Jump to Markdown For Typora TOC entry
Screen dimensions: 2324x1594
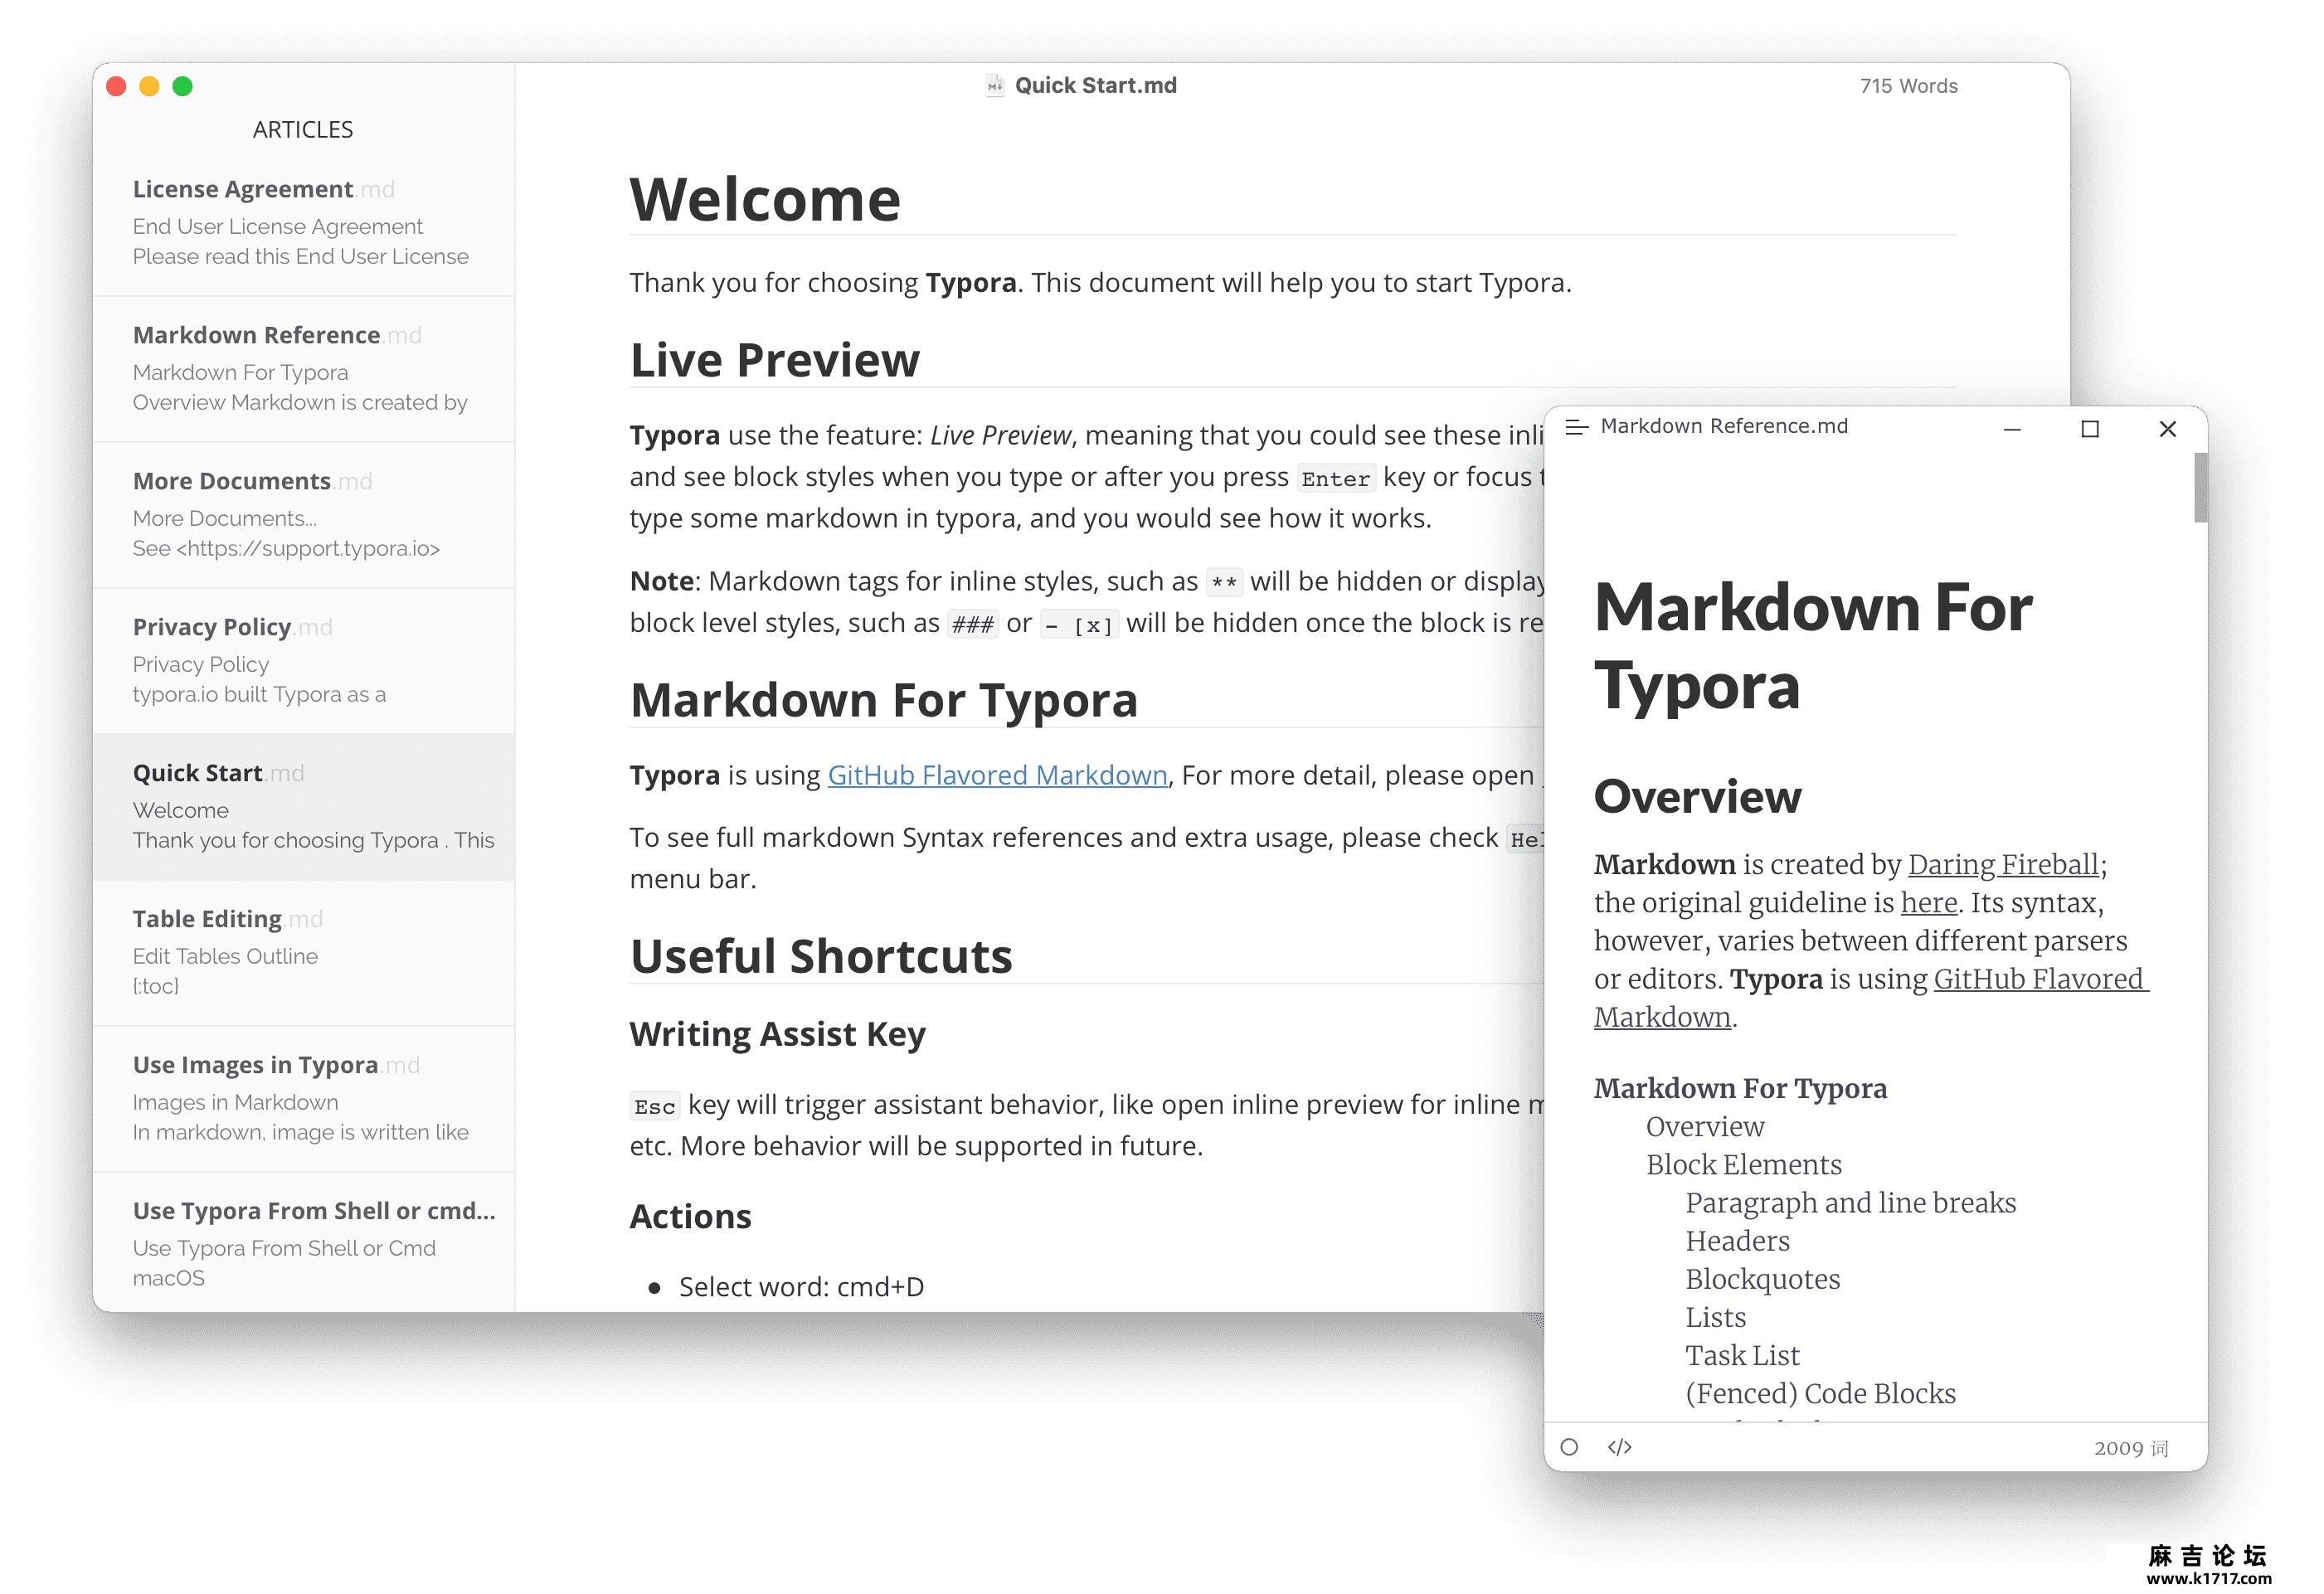pyautogui.click(x=1740, y=1088)
